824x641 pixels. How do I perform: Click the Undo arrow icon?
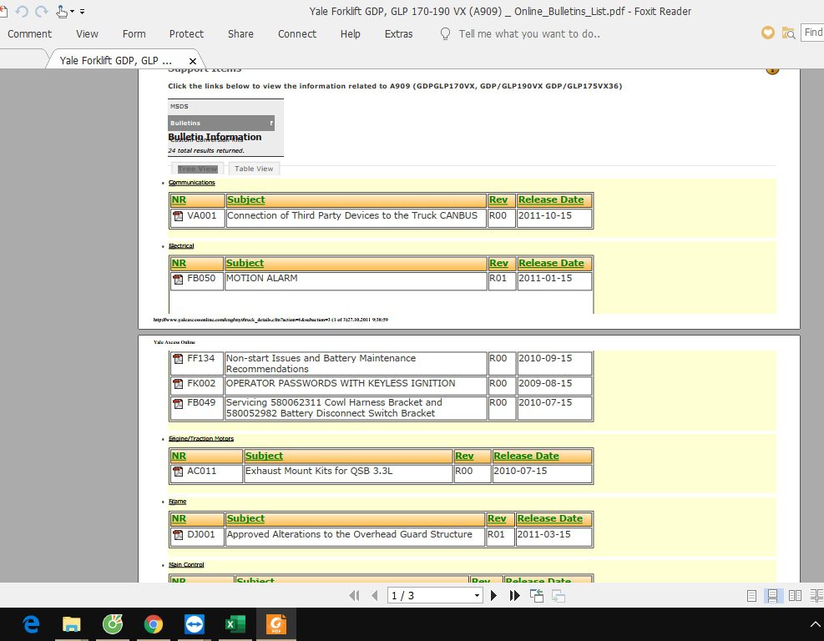(x=22, y=11)
